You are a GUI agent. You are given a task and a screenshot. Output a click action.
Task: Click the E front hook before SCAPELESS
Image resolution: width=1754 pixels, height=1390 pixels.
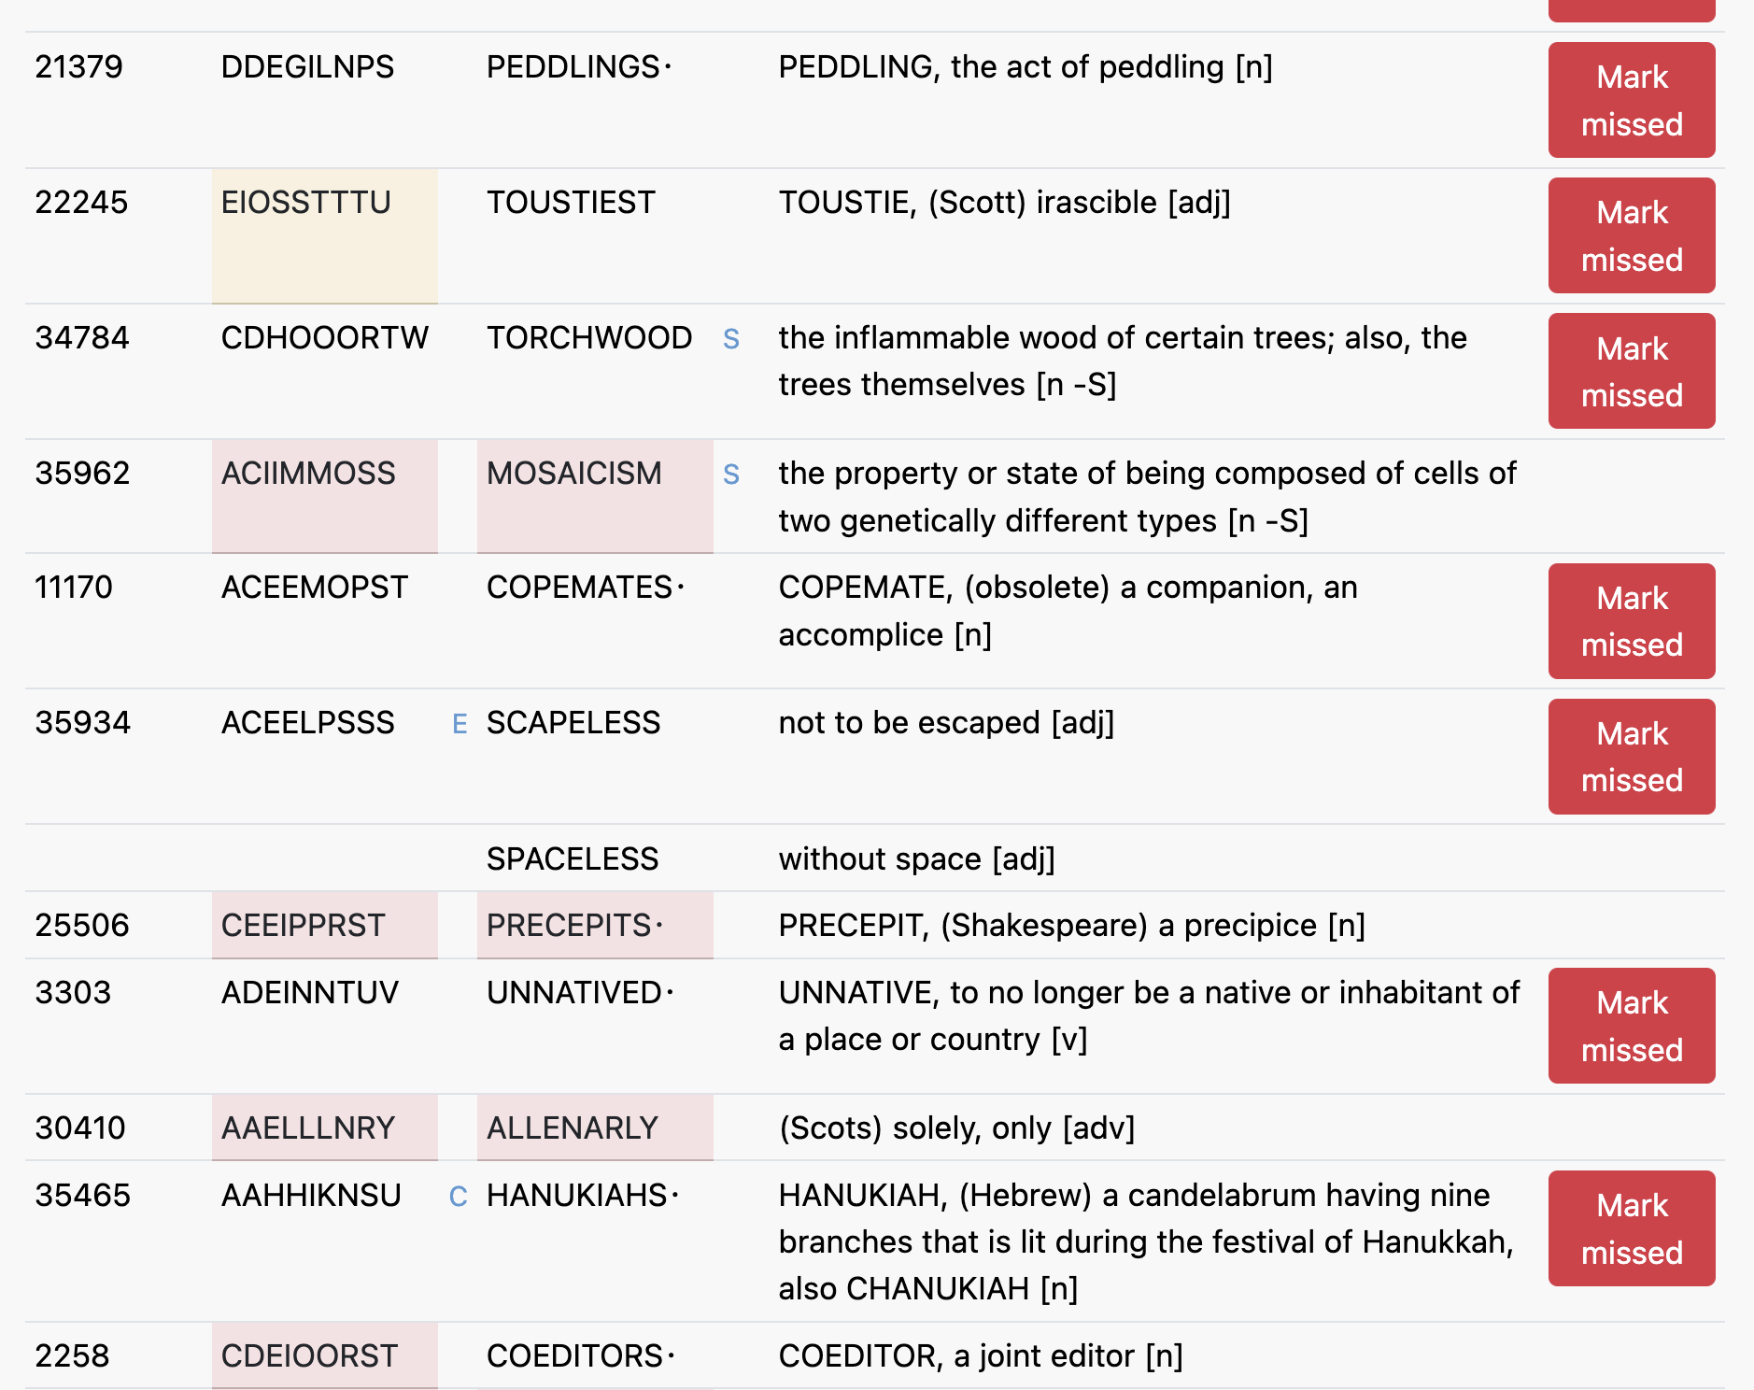pyautogui.click(x=460, y=724)
